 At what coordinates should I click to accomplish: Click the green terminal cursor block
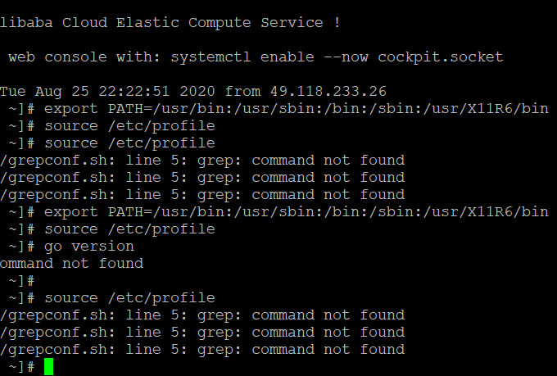click(48, 367)
